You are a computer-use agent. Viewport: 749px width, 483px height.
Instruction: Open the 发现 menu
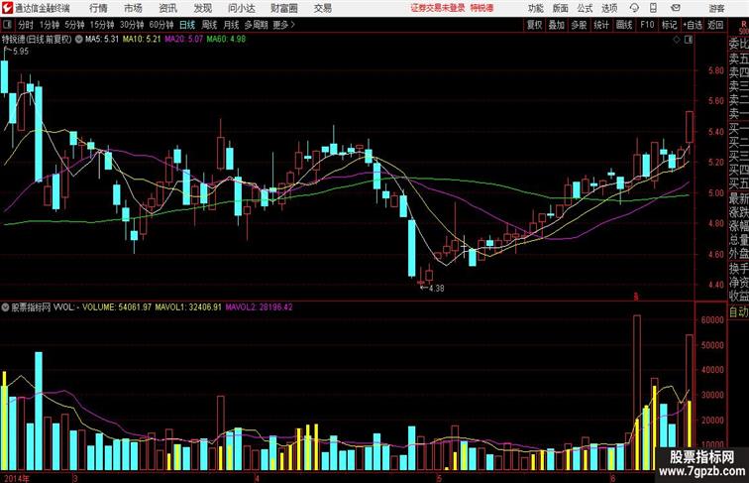point(202,8)
